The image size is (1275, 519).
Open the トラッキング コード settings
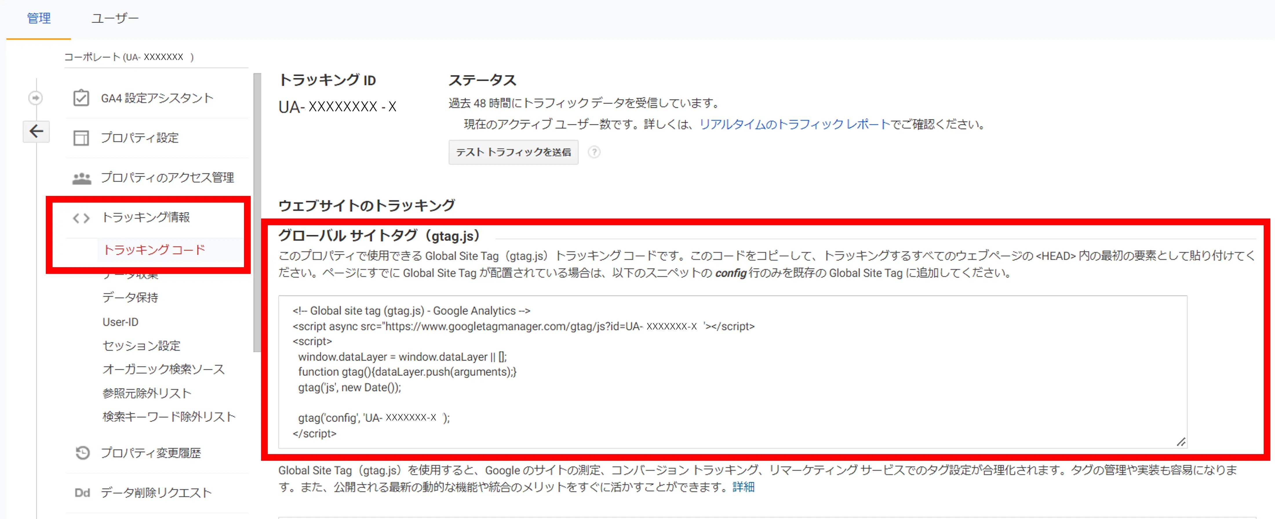coord(155,250)
